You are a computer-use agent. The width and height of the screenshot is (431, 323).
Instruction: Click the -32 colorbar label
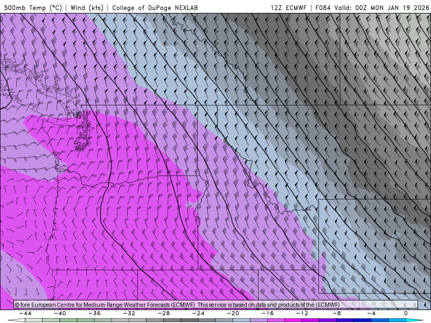coord(129,313)
